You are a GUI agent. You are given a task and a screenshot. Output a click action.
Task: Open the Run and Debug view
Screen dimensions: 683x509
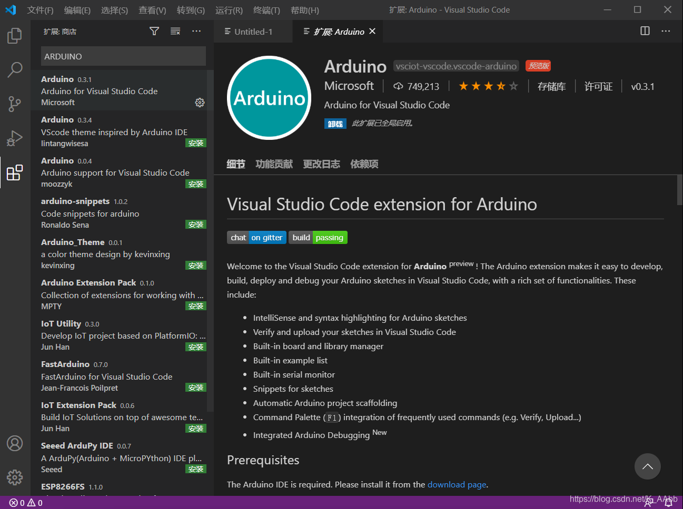pos(15,138)
